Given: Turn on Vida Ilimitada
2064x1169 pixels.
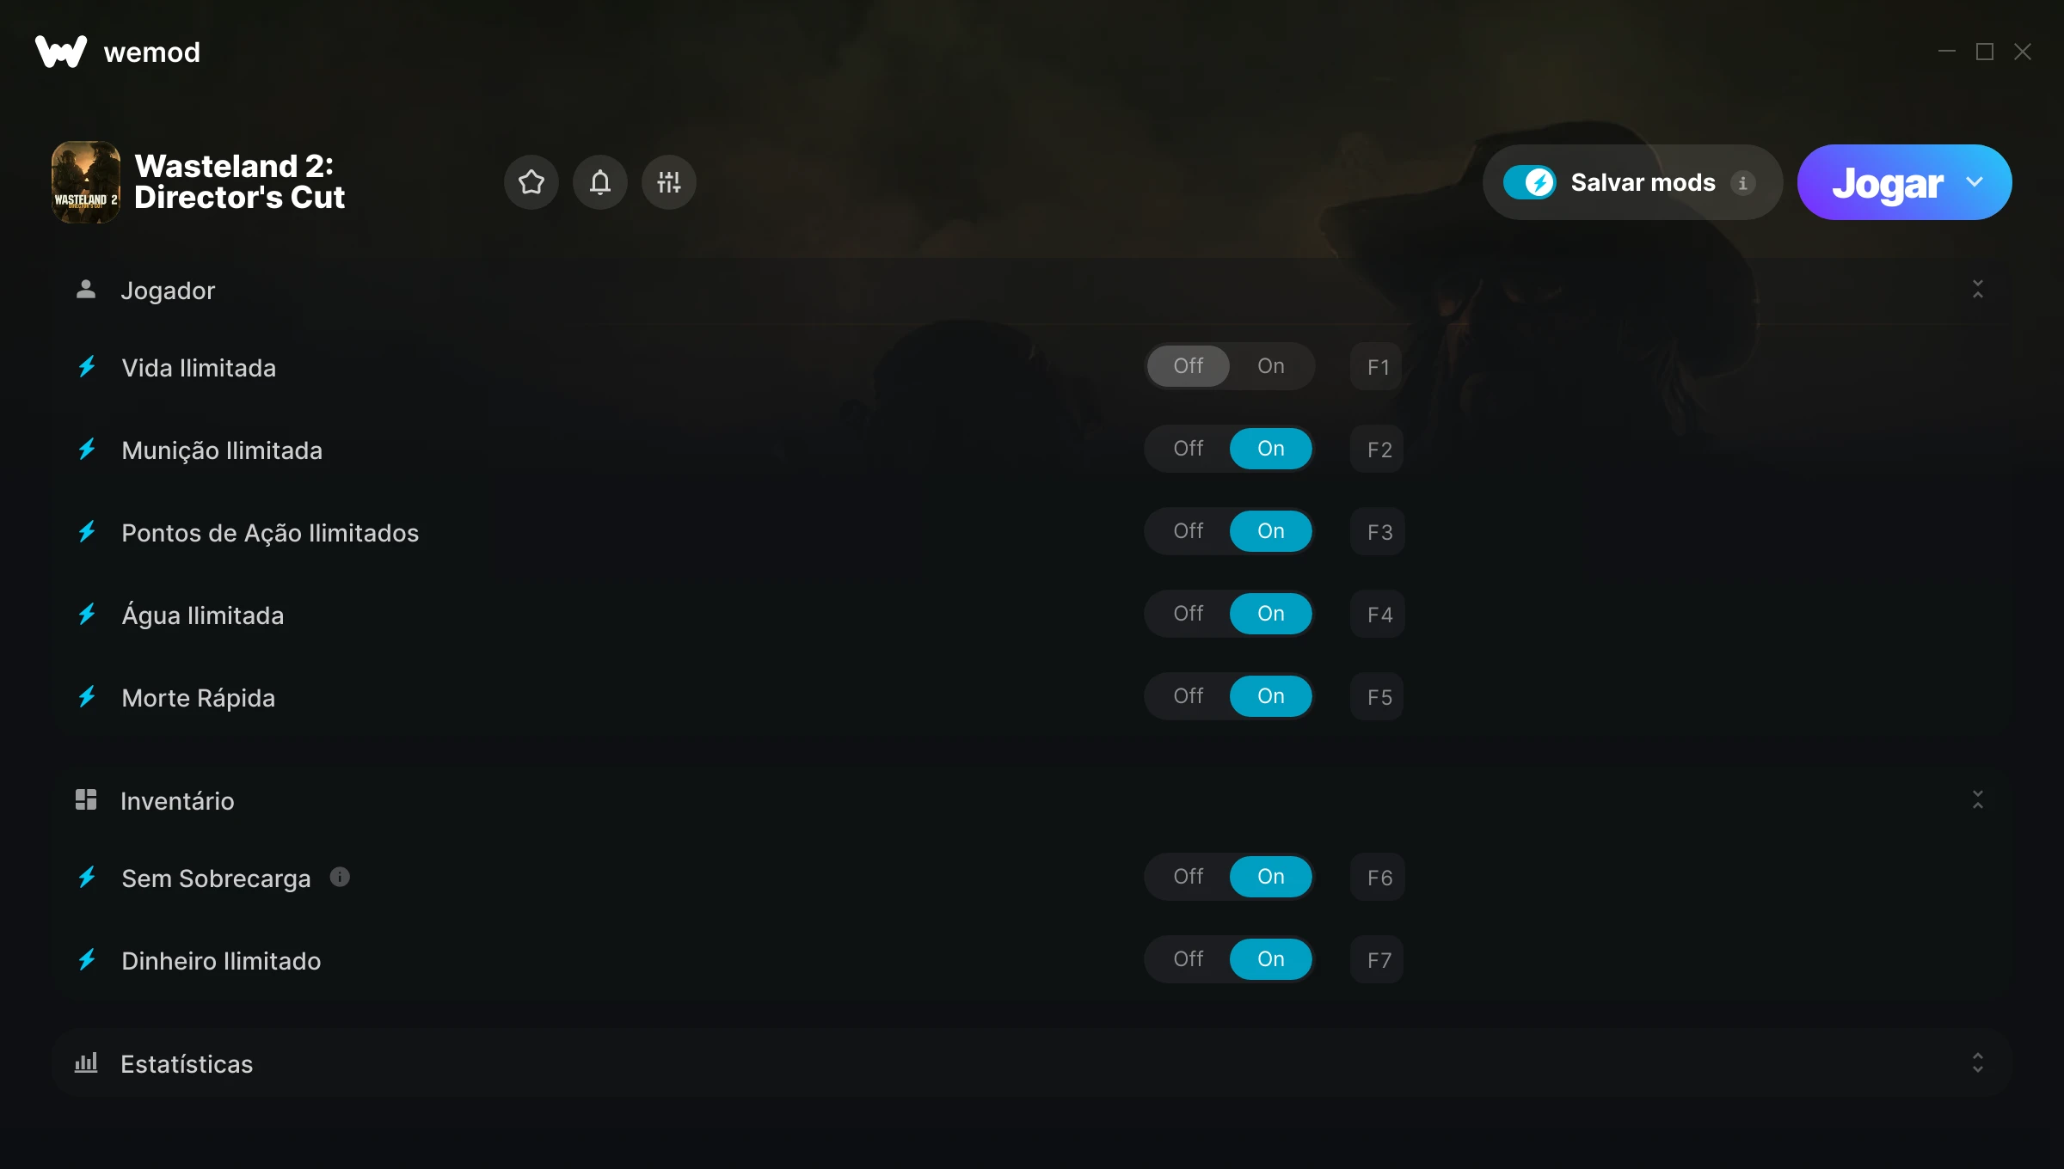Looking at the screenshot, I should (1271, 366).
